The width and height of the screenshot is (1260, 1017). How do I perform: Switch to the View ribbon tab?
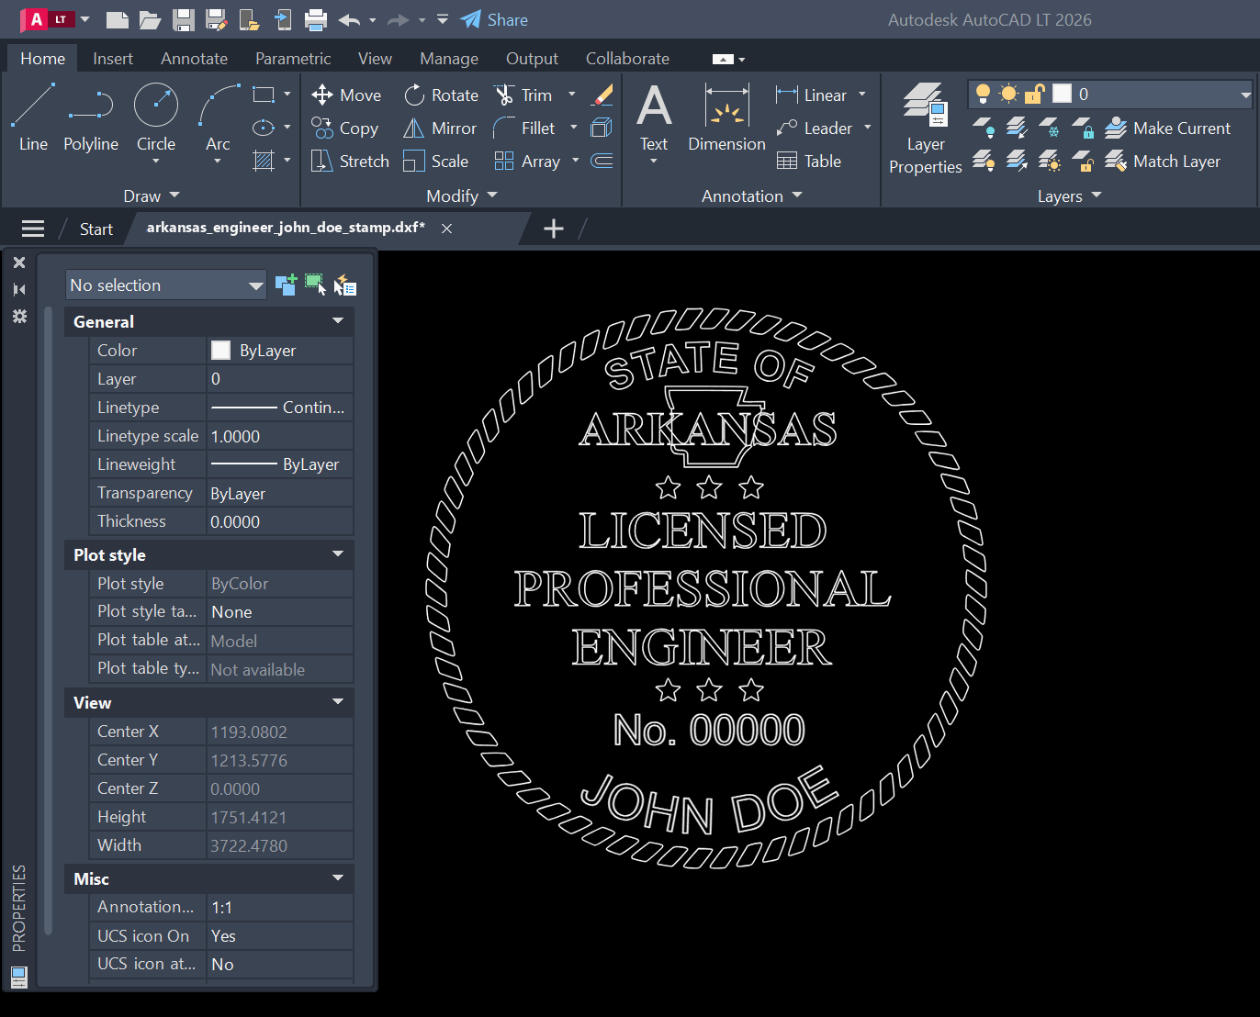pos(375,58)
